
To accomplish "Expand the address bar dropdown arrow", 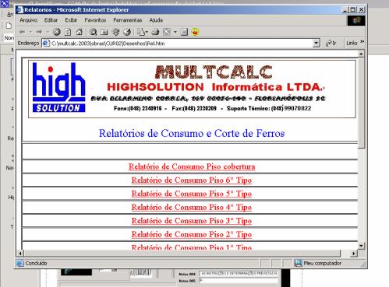I will [x=316, y=43].
